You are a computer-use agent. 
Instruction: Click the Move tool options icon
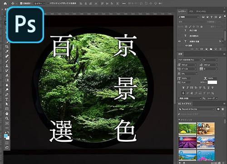click(x=13, y=3)
